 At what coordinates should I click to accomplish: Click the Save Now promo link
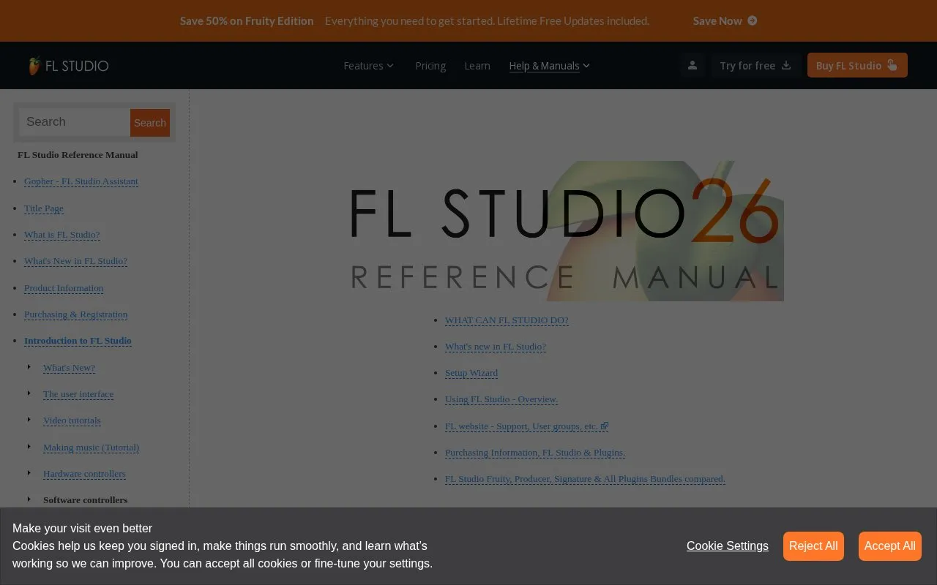point(725,20)
